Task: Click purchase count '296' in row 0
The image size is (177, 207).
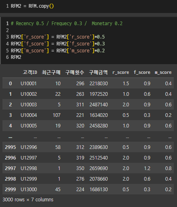Action: [x=80, y=84]
